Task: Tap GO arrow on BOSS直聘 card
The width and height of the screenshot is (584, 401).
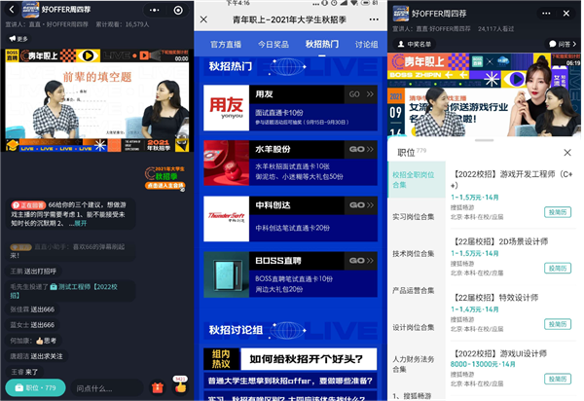Action: 361,261
